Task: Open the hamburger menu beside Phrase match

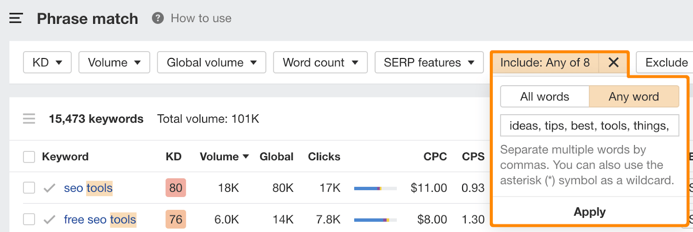Action: pos(16,18)
